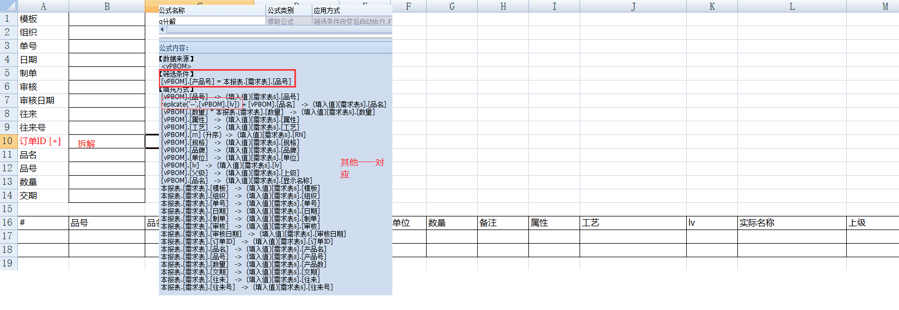Click the 公式名称 column header
The width and height of the screenshot is (899, 310).
pos(212,10)
